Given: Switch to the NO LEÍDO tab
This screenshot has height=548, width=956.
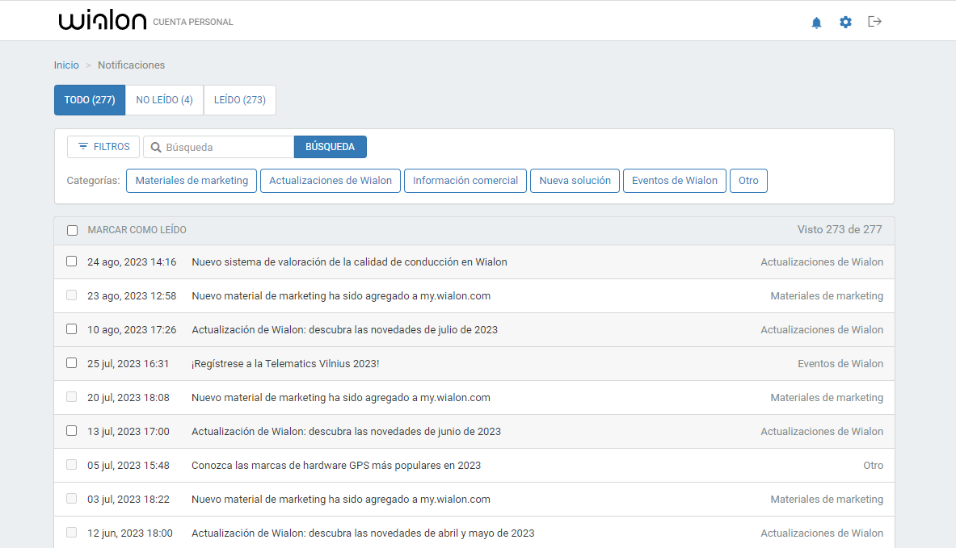Looking at the screenshot, I should pos(164,99).
